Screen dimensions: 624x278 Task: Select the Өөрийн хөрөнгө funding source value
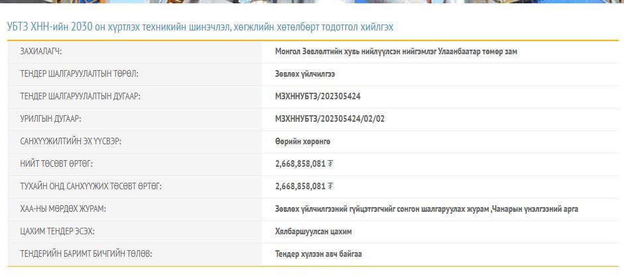[302, 141]
